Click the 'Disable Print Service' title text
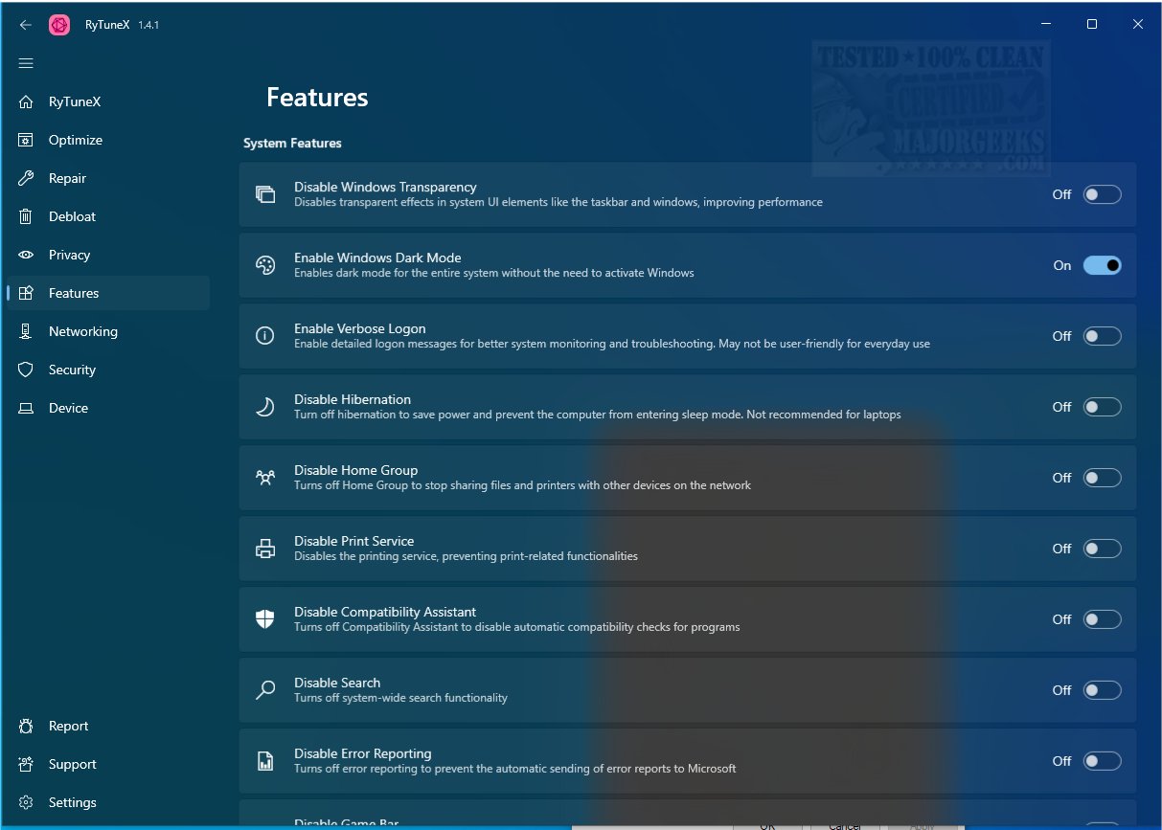1162x830 pixels. pyautogui.click(x=353, y=541)
